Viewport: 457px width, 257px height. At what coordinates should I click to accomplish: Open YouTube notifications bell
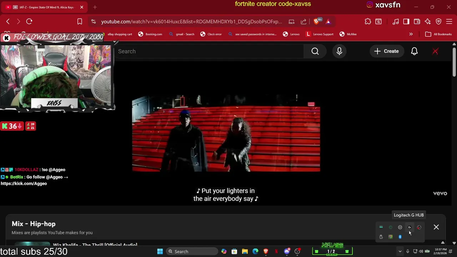coord(414,51)
